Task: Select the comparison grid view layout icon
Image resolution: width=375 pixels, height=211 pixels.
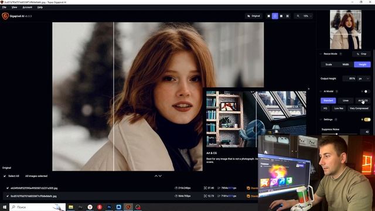Action: [x=288, y=16]
